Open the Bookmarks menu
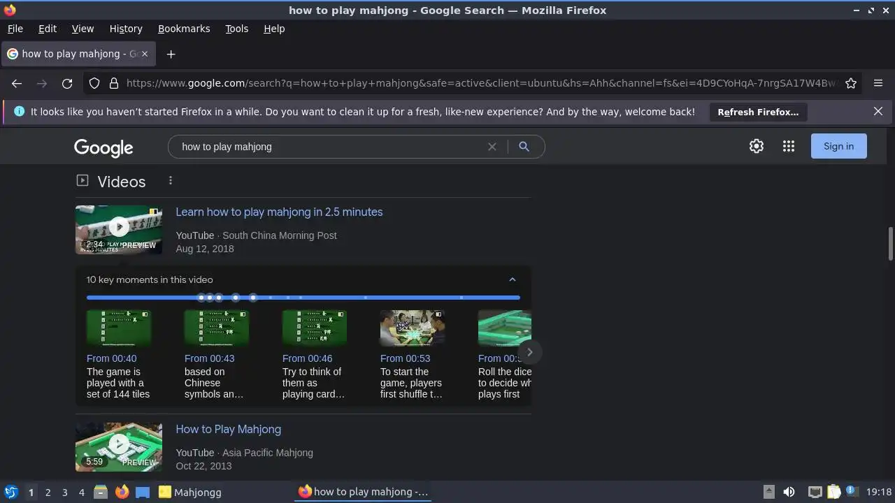 [x=184, y=29]
